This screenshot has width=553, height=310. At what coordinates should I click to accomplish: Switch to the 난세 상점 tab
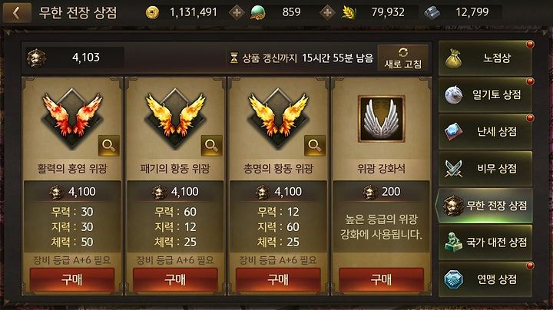(x=485, y=131)
